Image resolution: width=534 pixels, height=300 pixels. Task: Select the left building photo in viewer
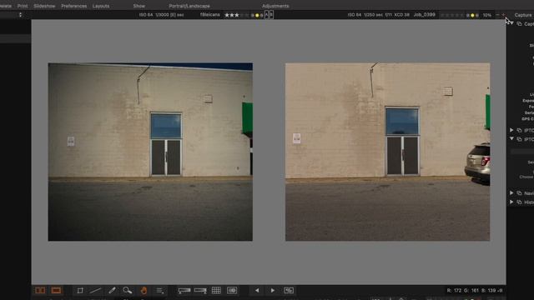[x=150, y=152]
